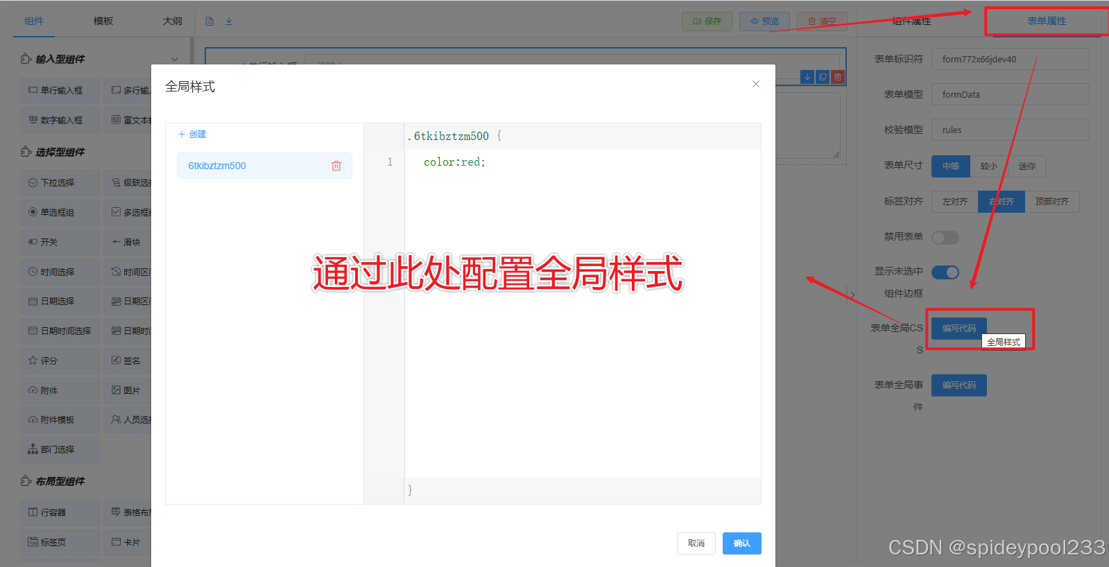The height and width of the screenshot is (567, 1109).
Task: Add a 单行输入框 component
Action: (x=60, y=90)
